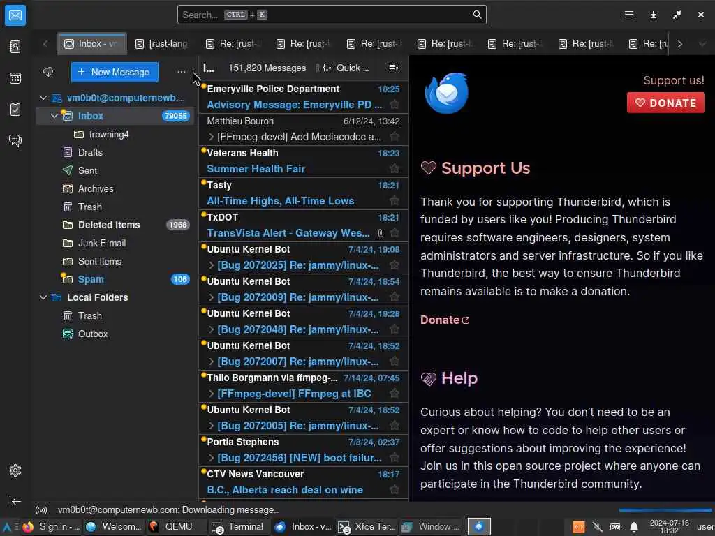Expand the FFmpeg at IBC thread
Image resolution: width=715 pixels, height=536 pixels.
(211, 394)
